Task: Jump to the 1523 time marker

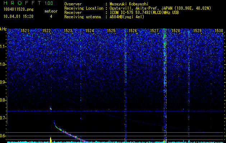Action: tap(68, 31)
